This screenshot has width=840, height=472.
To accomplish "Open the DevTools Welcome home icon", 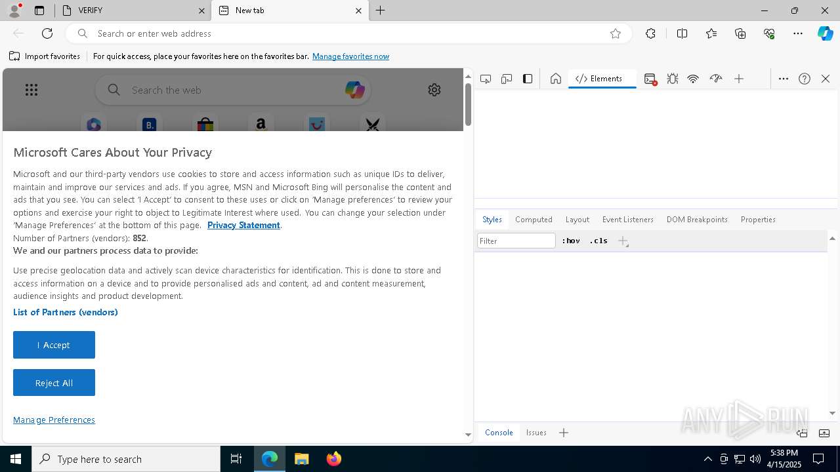I will tap(556, 79).
